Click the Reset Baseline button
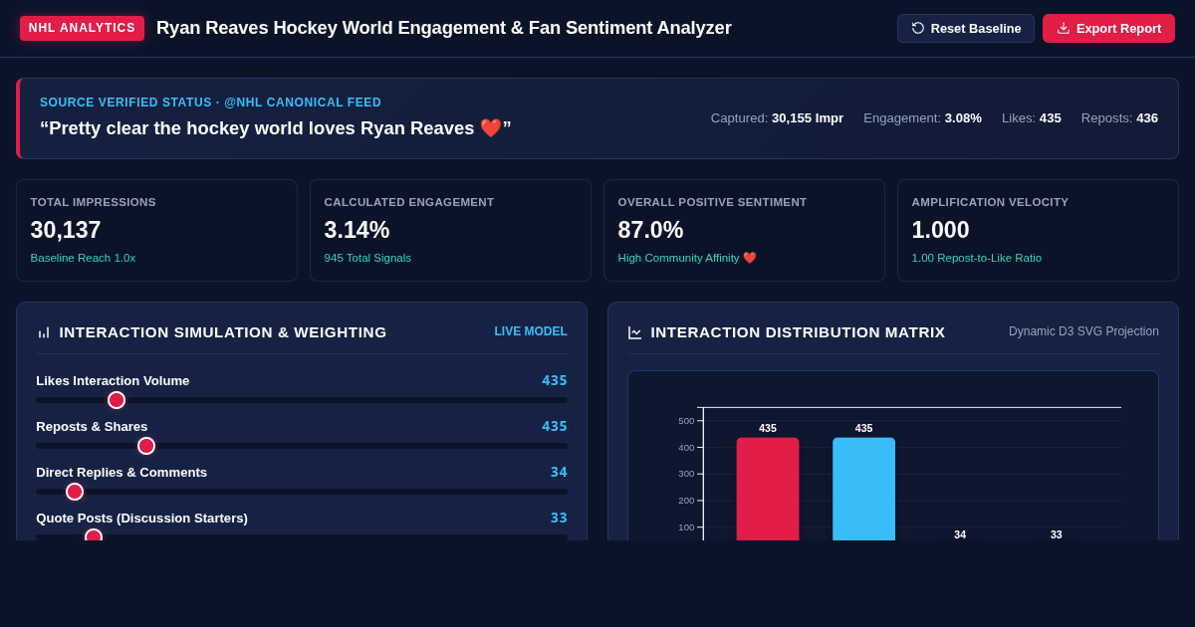 [966, 28]
